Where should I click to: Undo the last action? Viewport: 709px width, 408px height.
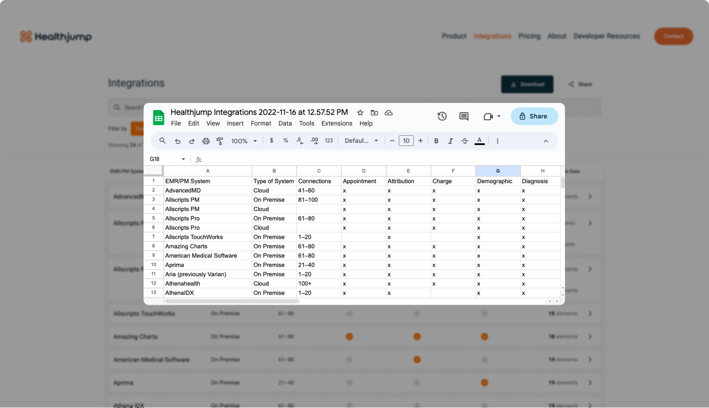[178, 141]
